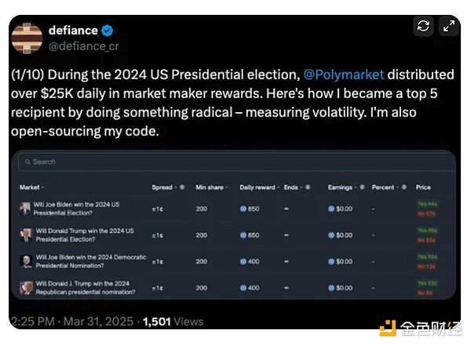
Task: Click the Yes price for Biden Democratic Nomination
Action: pyautogui.click(x=427, y=257)
